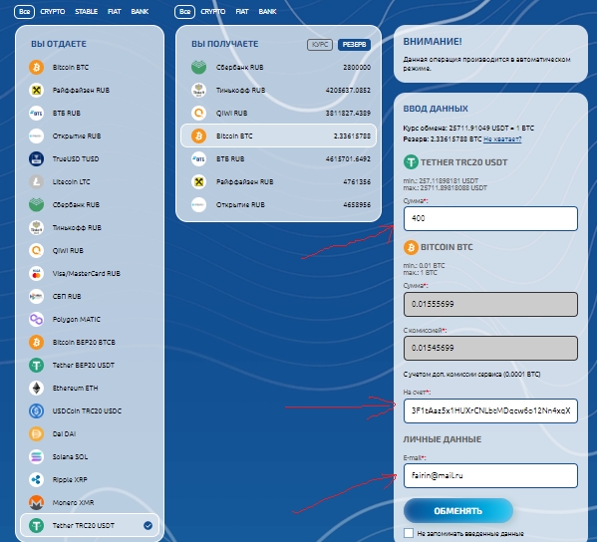Click the Raiffeisen RUB icon in give list
The height and width of the screenshot is (542, 597).
(x=37, y=91)
